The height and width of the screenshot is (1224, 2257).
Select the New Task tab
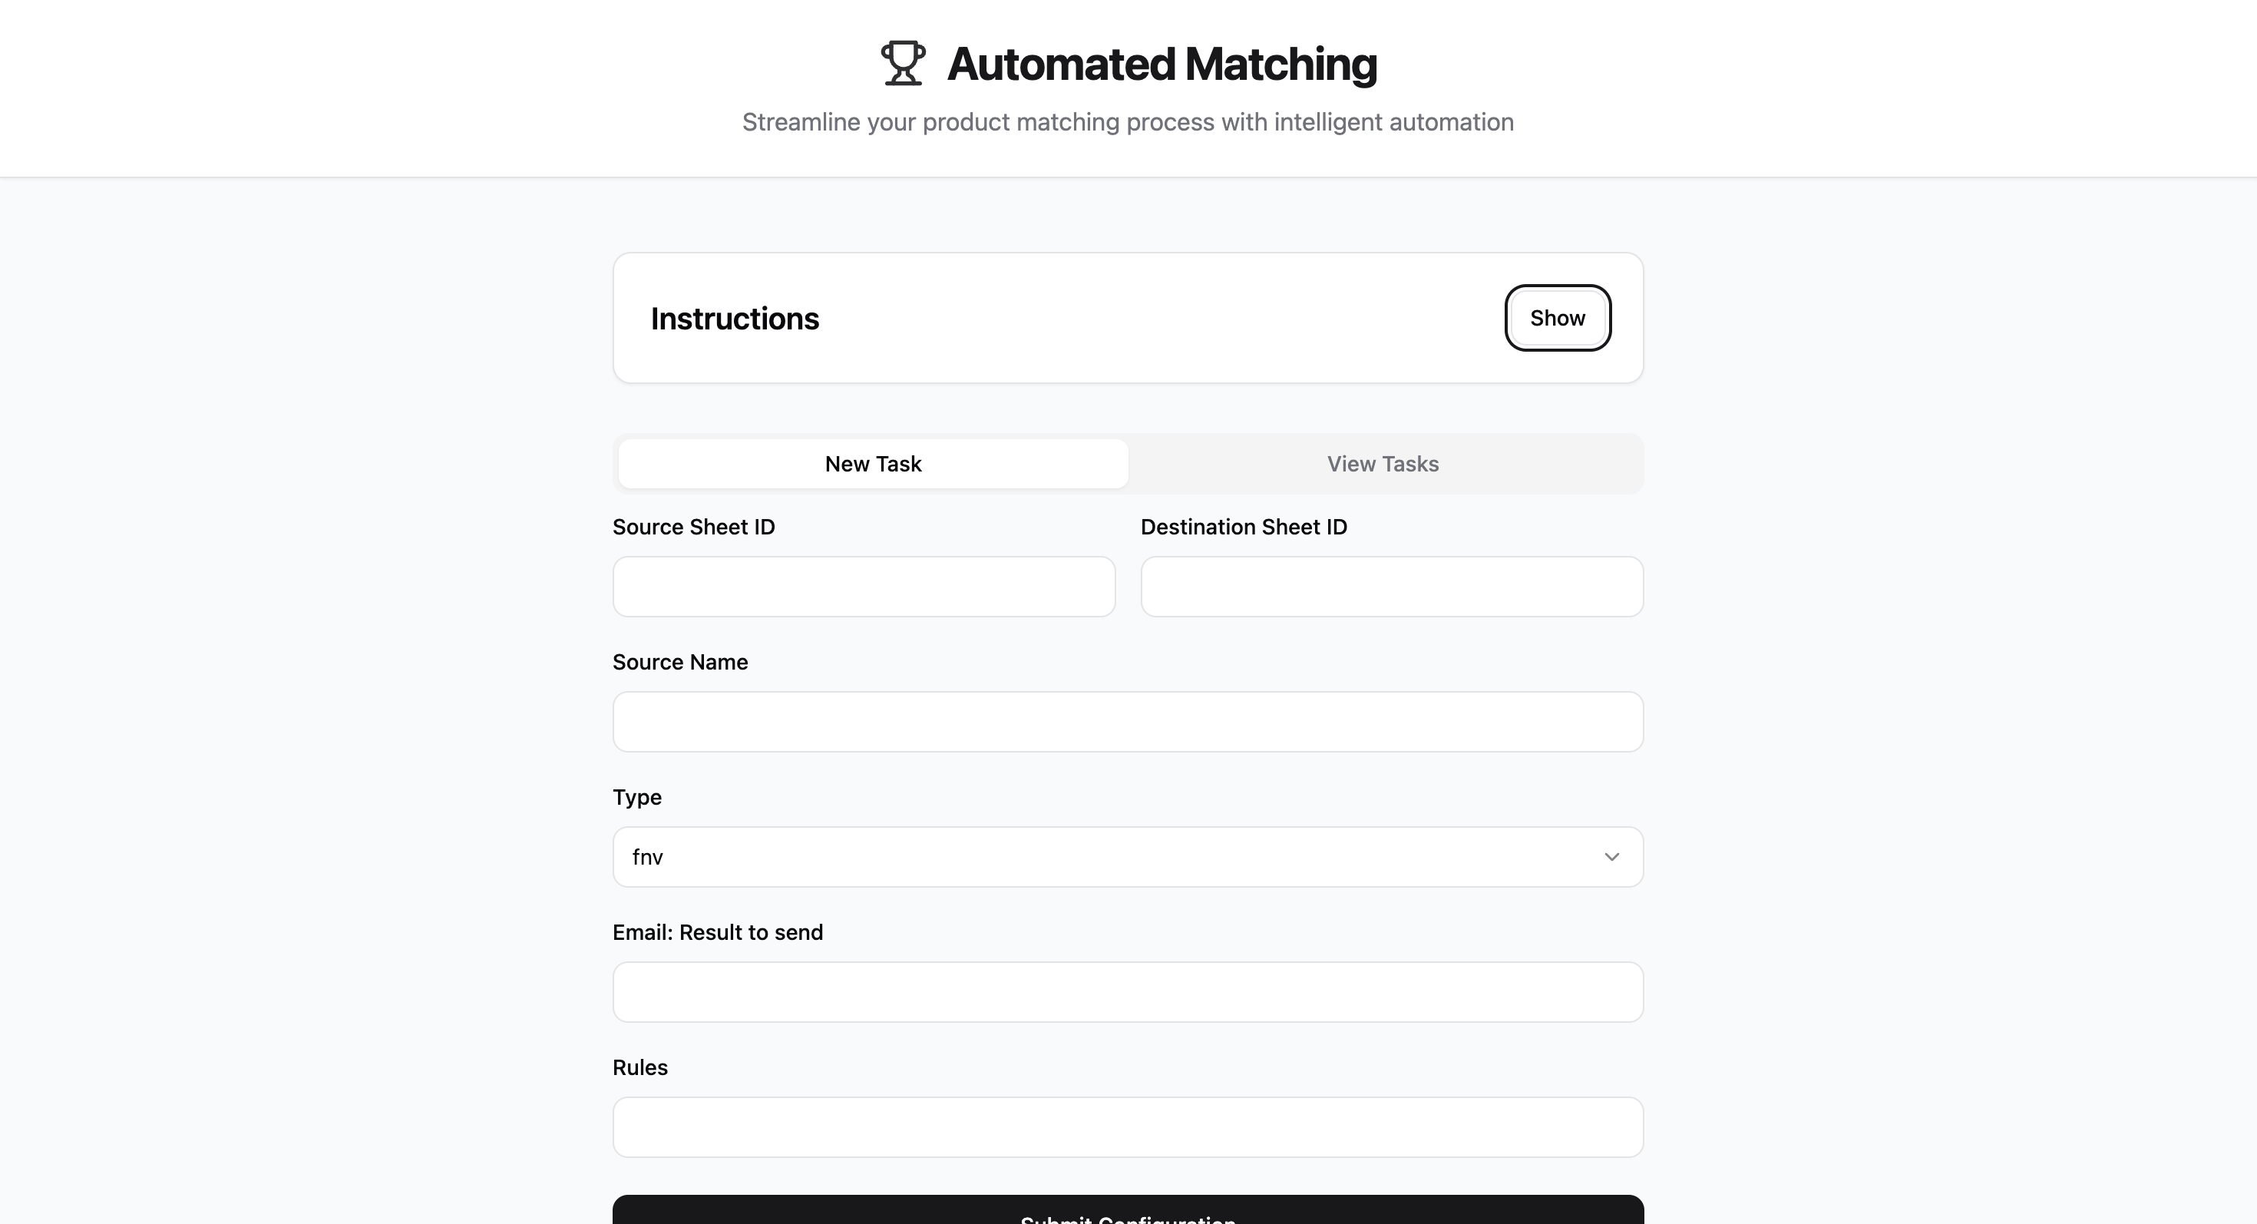(873, 464)
